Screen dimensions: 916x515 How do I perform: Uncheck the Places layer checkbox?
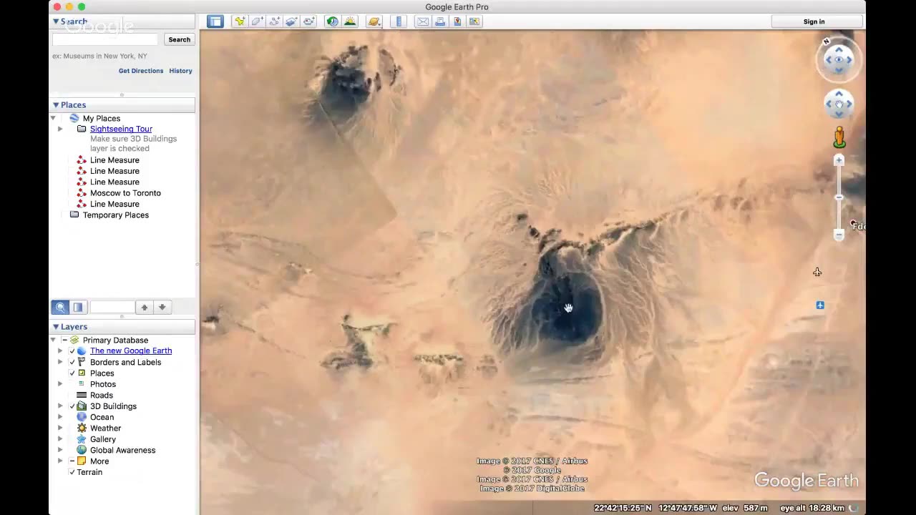point(72,373)
